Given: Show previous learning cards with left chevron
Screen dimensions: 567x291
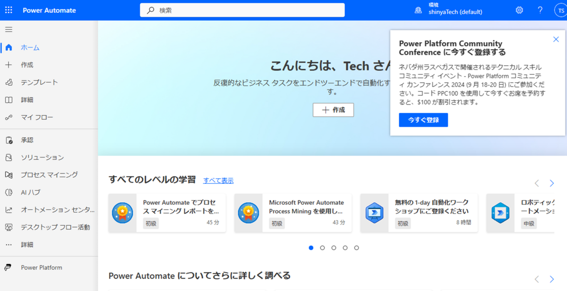Looking at the screenshot, I should coord(537,183).
